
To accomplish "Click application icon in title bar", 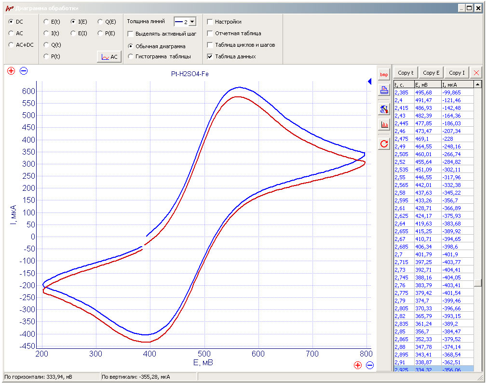I will tap(9, 8).
